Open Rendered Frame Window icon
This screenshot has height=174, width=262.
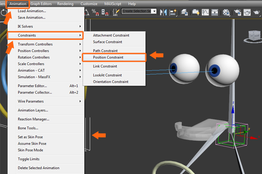(247, 12)
